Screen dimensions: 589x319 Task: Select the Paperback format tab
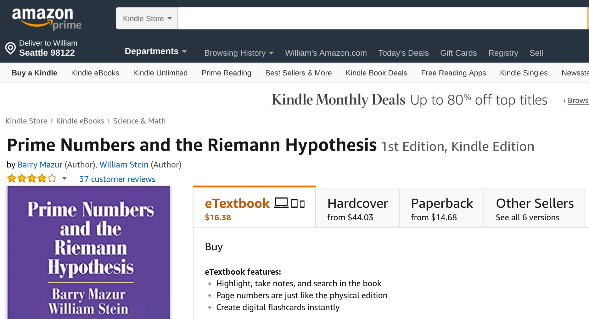(441, 208)
